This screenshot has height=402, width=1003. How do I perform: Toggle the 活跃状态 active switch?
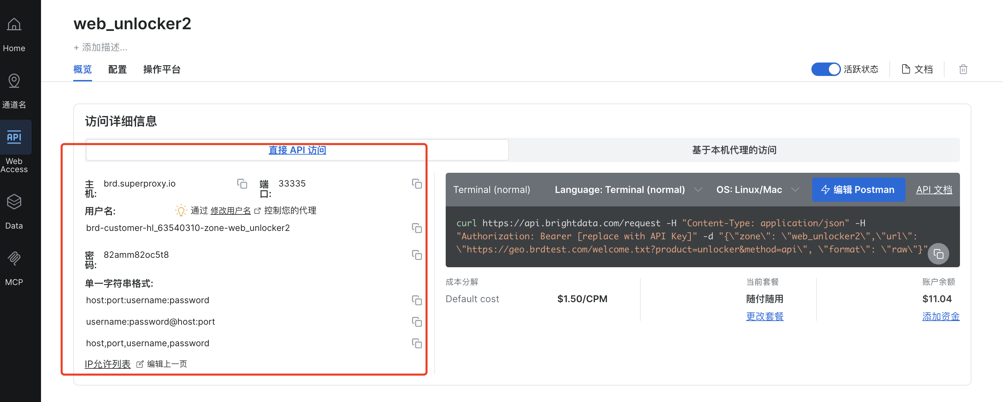coord(826,69)
